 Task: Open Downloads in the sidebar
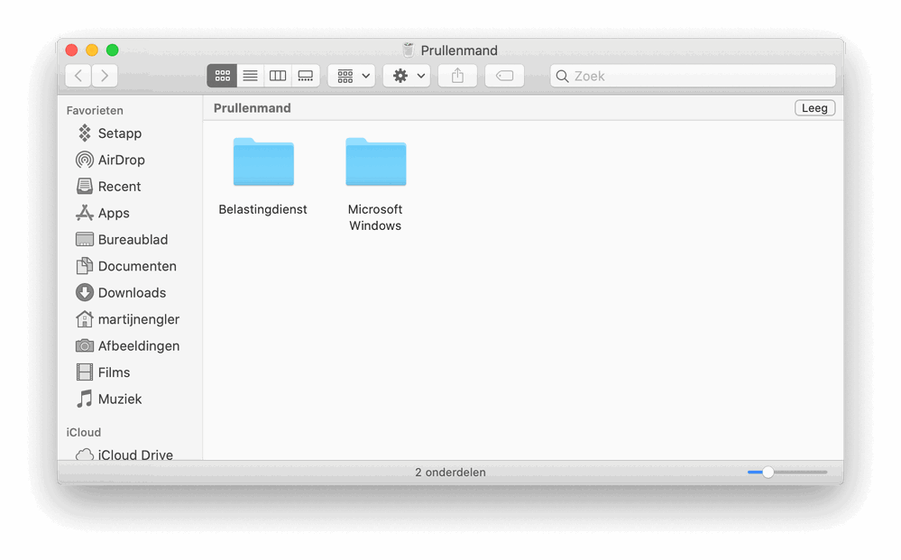point(133,292)
